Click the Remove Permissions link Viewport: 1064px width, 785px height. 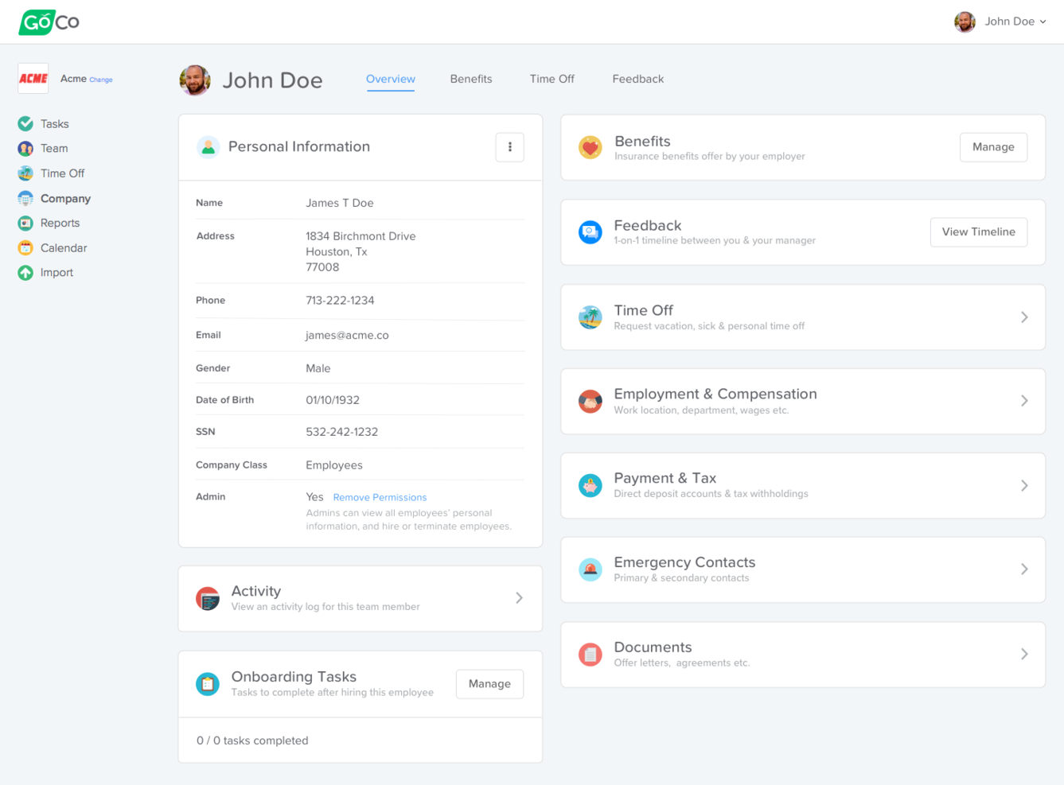pyautogui.click(x=380, y=497)
